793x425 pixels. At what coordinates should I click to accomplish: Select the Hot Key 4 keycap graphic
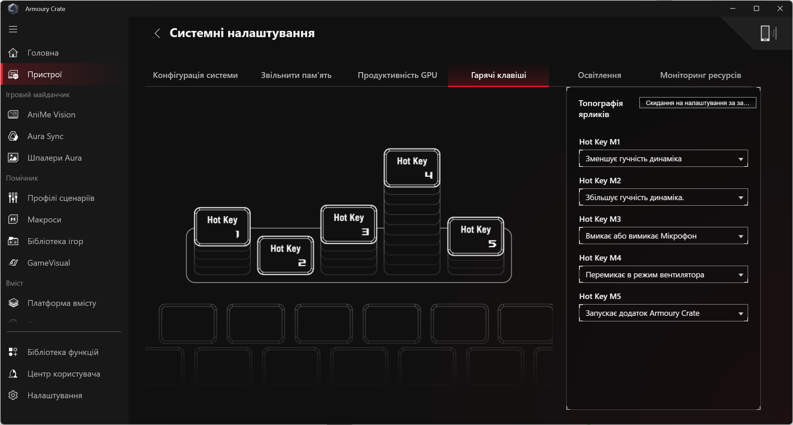pyautogui.click(x=412, y=168)
